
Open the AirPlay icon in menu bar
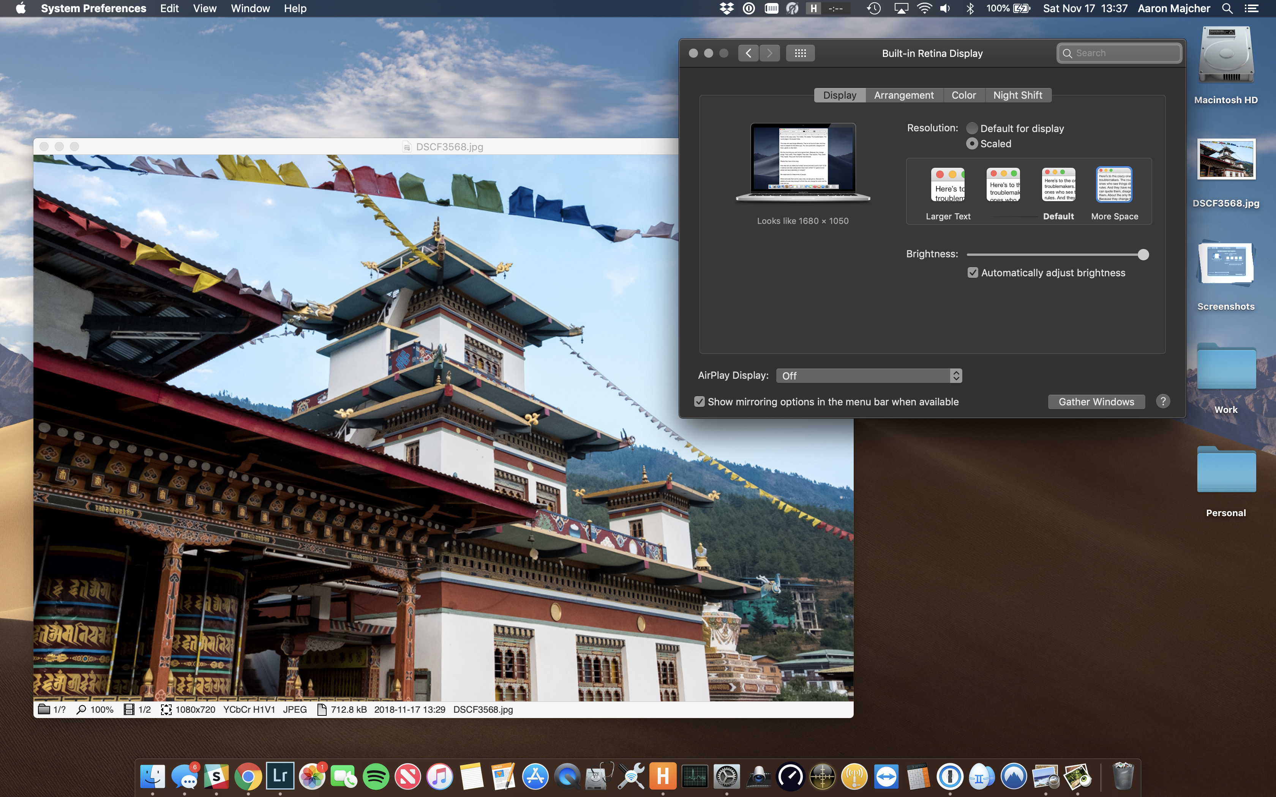tap(901, 8)
